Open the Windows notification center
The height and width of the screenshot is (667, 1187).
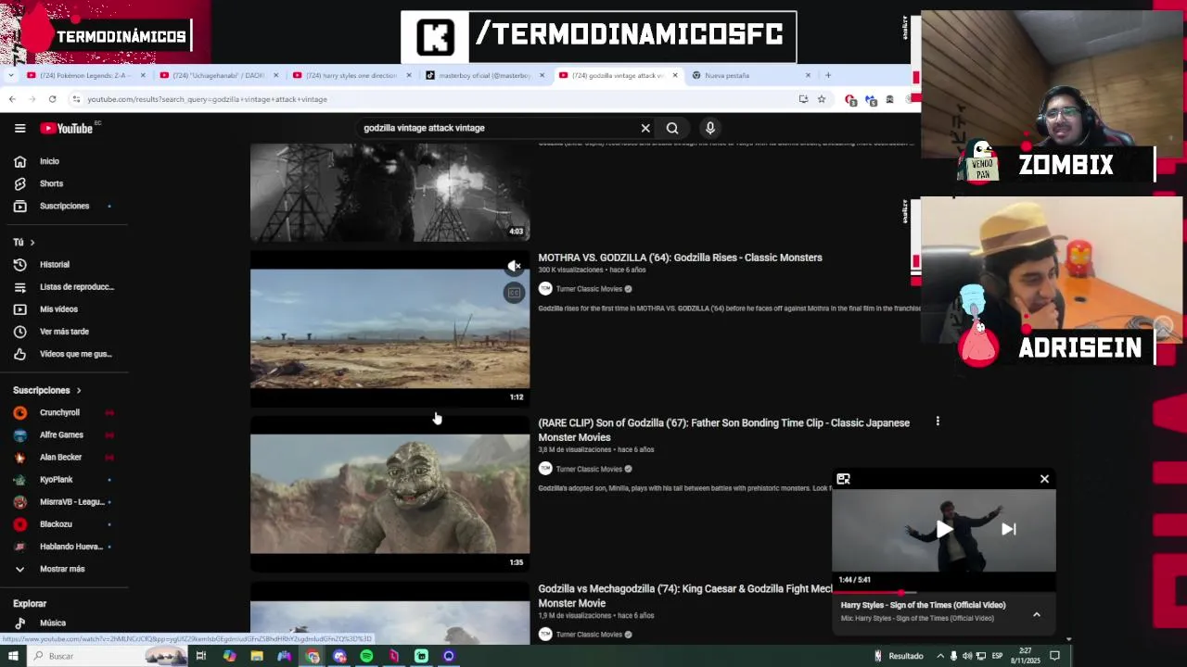pyautogui.click(x=1054, y=656)
